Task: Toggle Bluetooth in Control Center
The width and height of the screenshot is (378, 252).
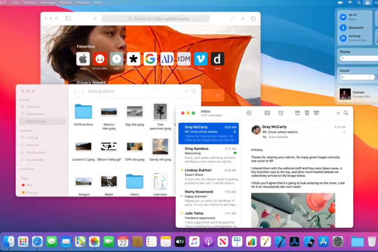Action: pos(343,28)
